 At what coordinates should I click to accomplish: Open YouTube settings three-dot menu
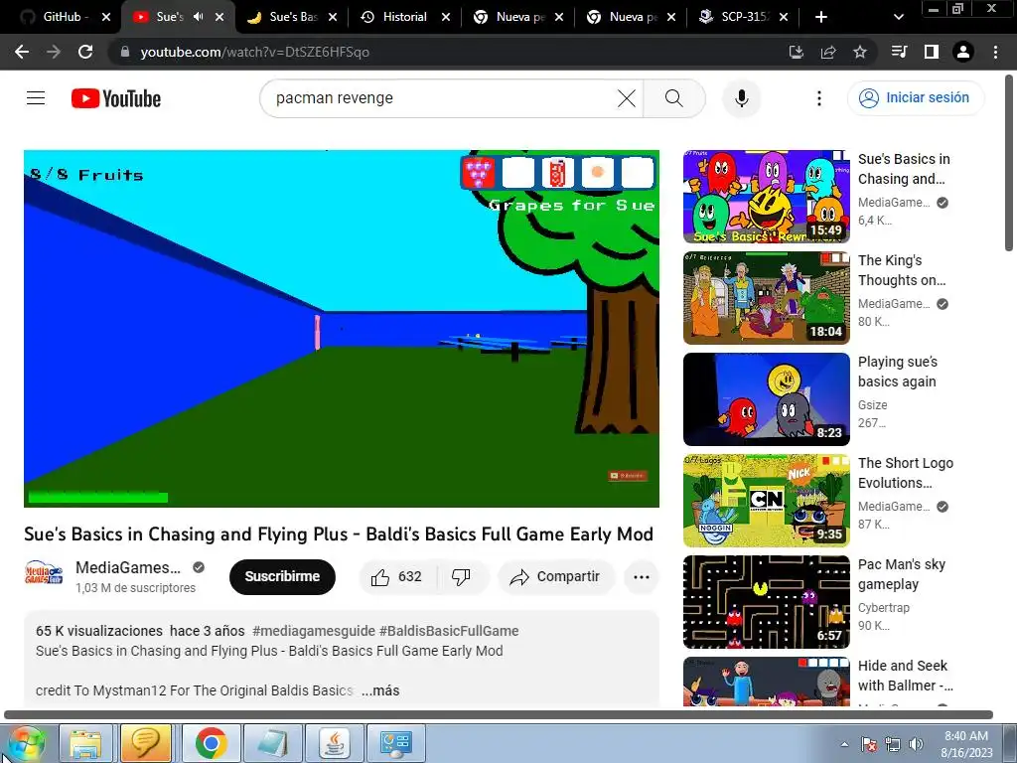coord(819,98)
